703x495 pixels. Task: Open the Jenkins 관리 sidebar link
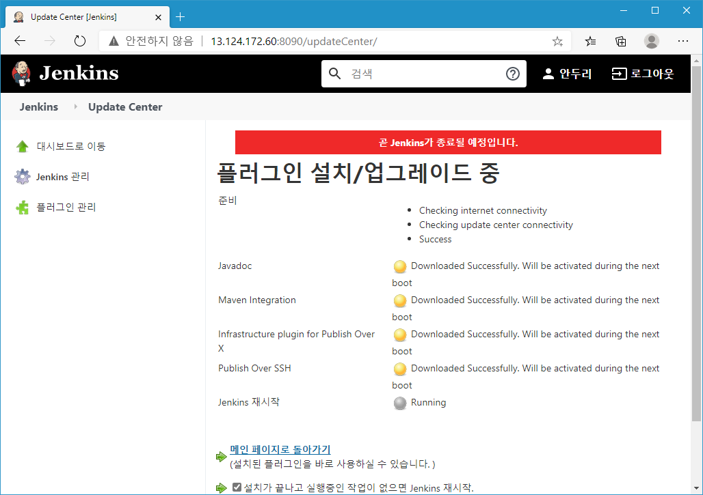coord(63,177)
